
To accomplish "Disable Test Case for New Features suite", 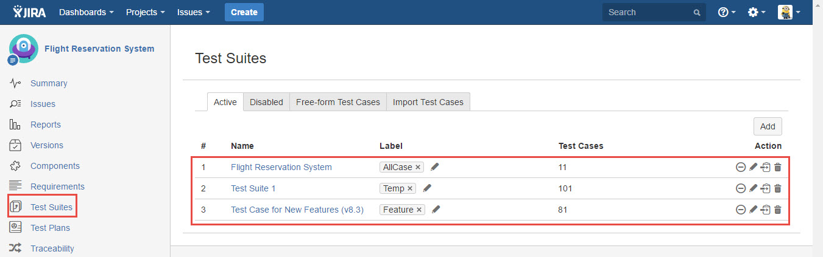I will tap(741, 210).
